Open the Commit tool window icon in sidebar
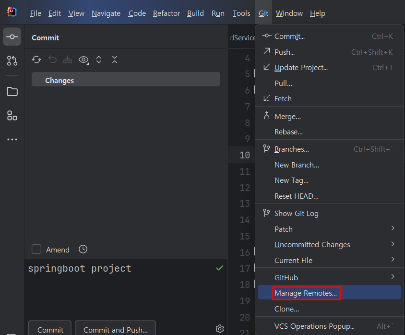This screenshot has height=335, width=405. [x=12, y=36]
